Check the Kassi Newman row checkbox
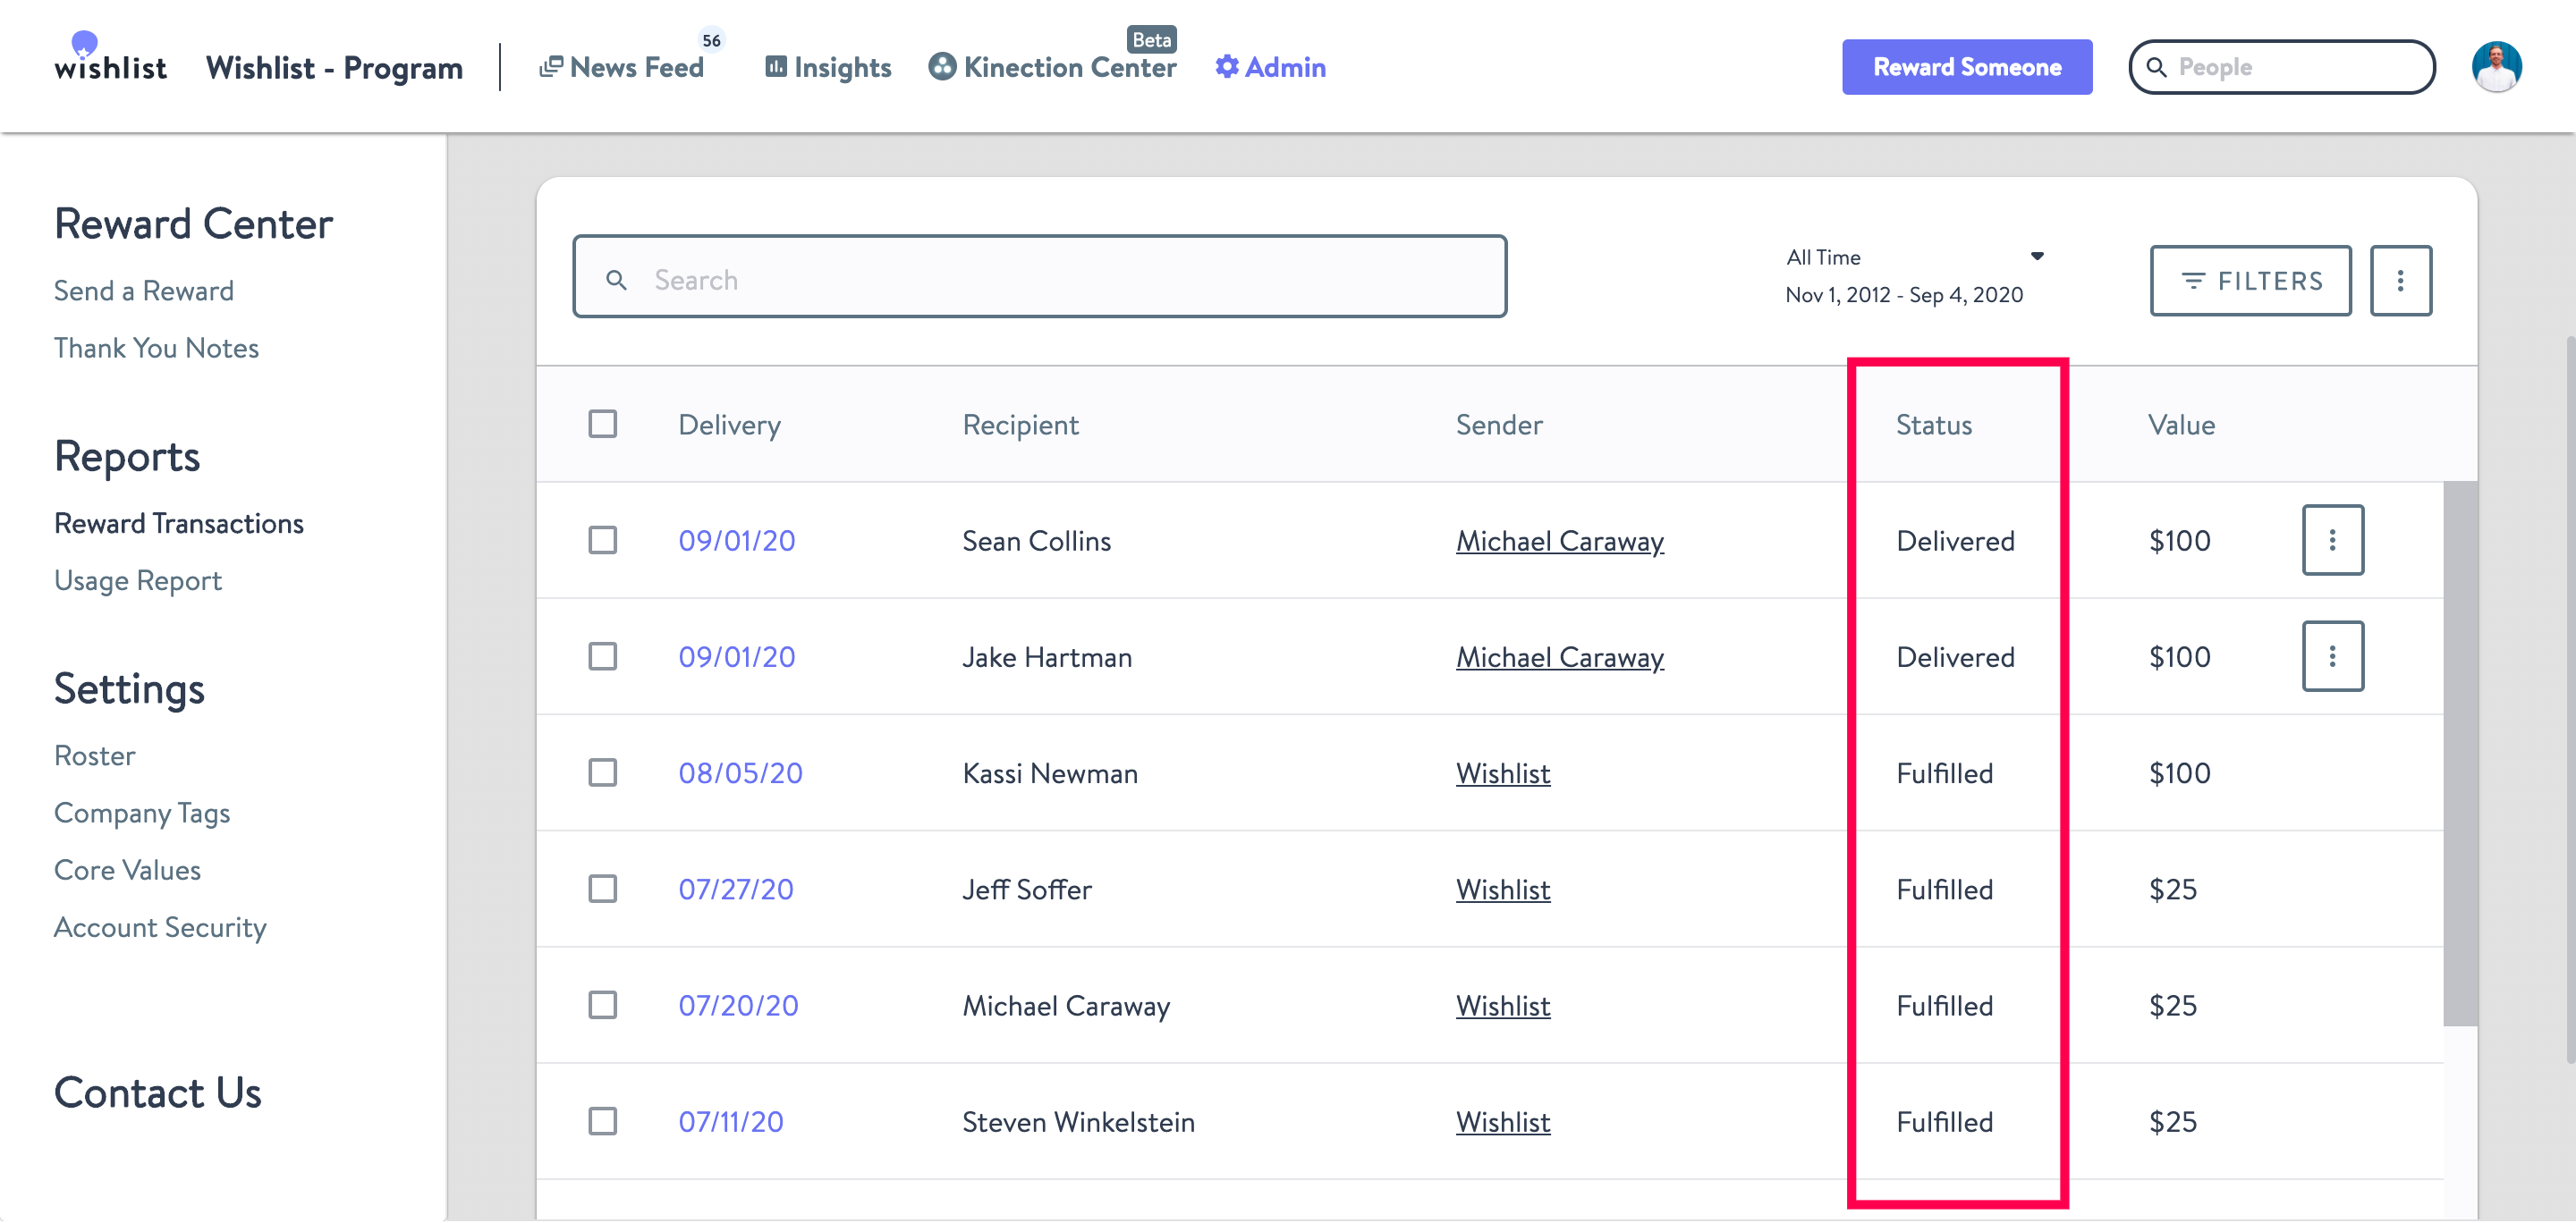This screenshot has width=2576, height=1223. pos(603,772)
